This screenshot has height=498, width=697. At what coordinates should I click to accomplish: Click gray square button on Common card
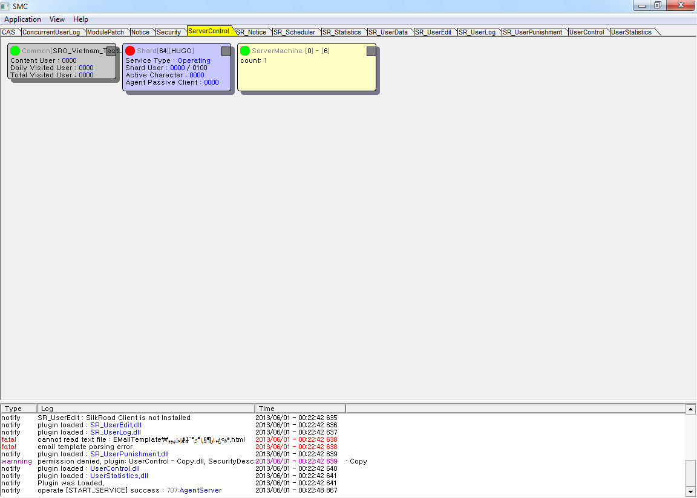coord(111,51)
